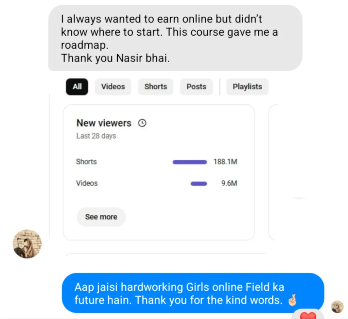This screenshot has width=348, height=319.
Task: Click the Shorts purple progress bar
Action: click(190, 162)
